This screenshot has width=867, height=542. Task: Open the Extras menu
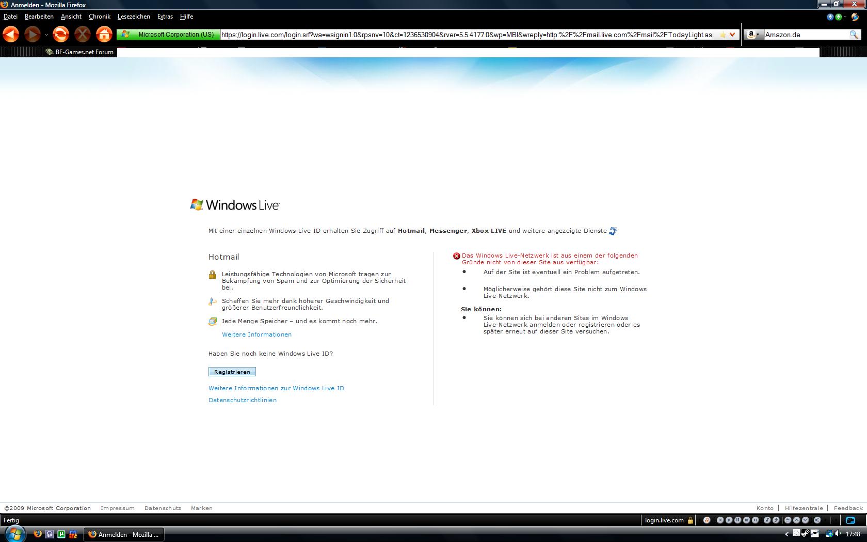(165, 17)
